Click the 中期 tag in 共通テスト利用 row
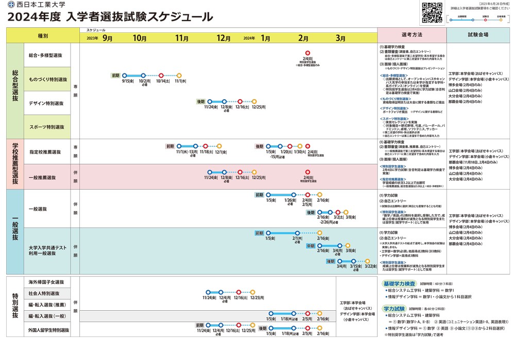 coord(311,246)
